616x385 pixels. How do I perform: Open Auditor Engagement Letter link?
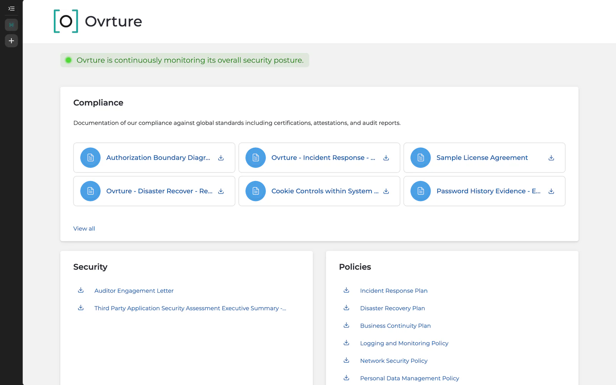point(134,291)
